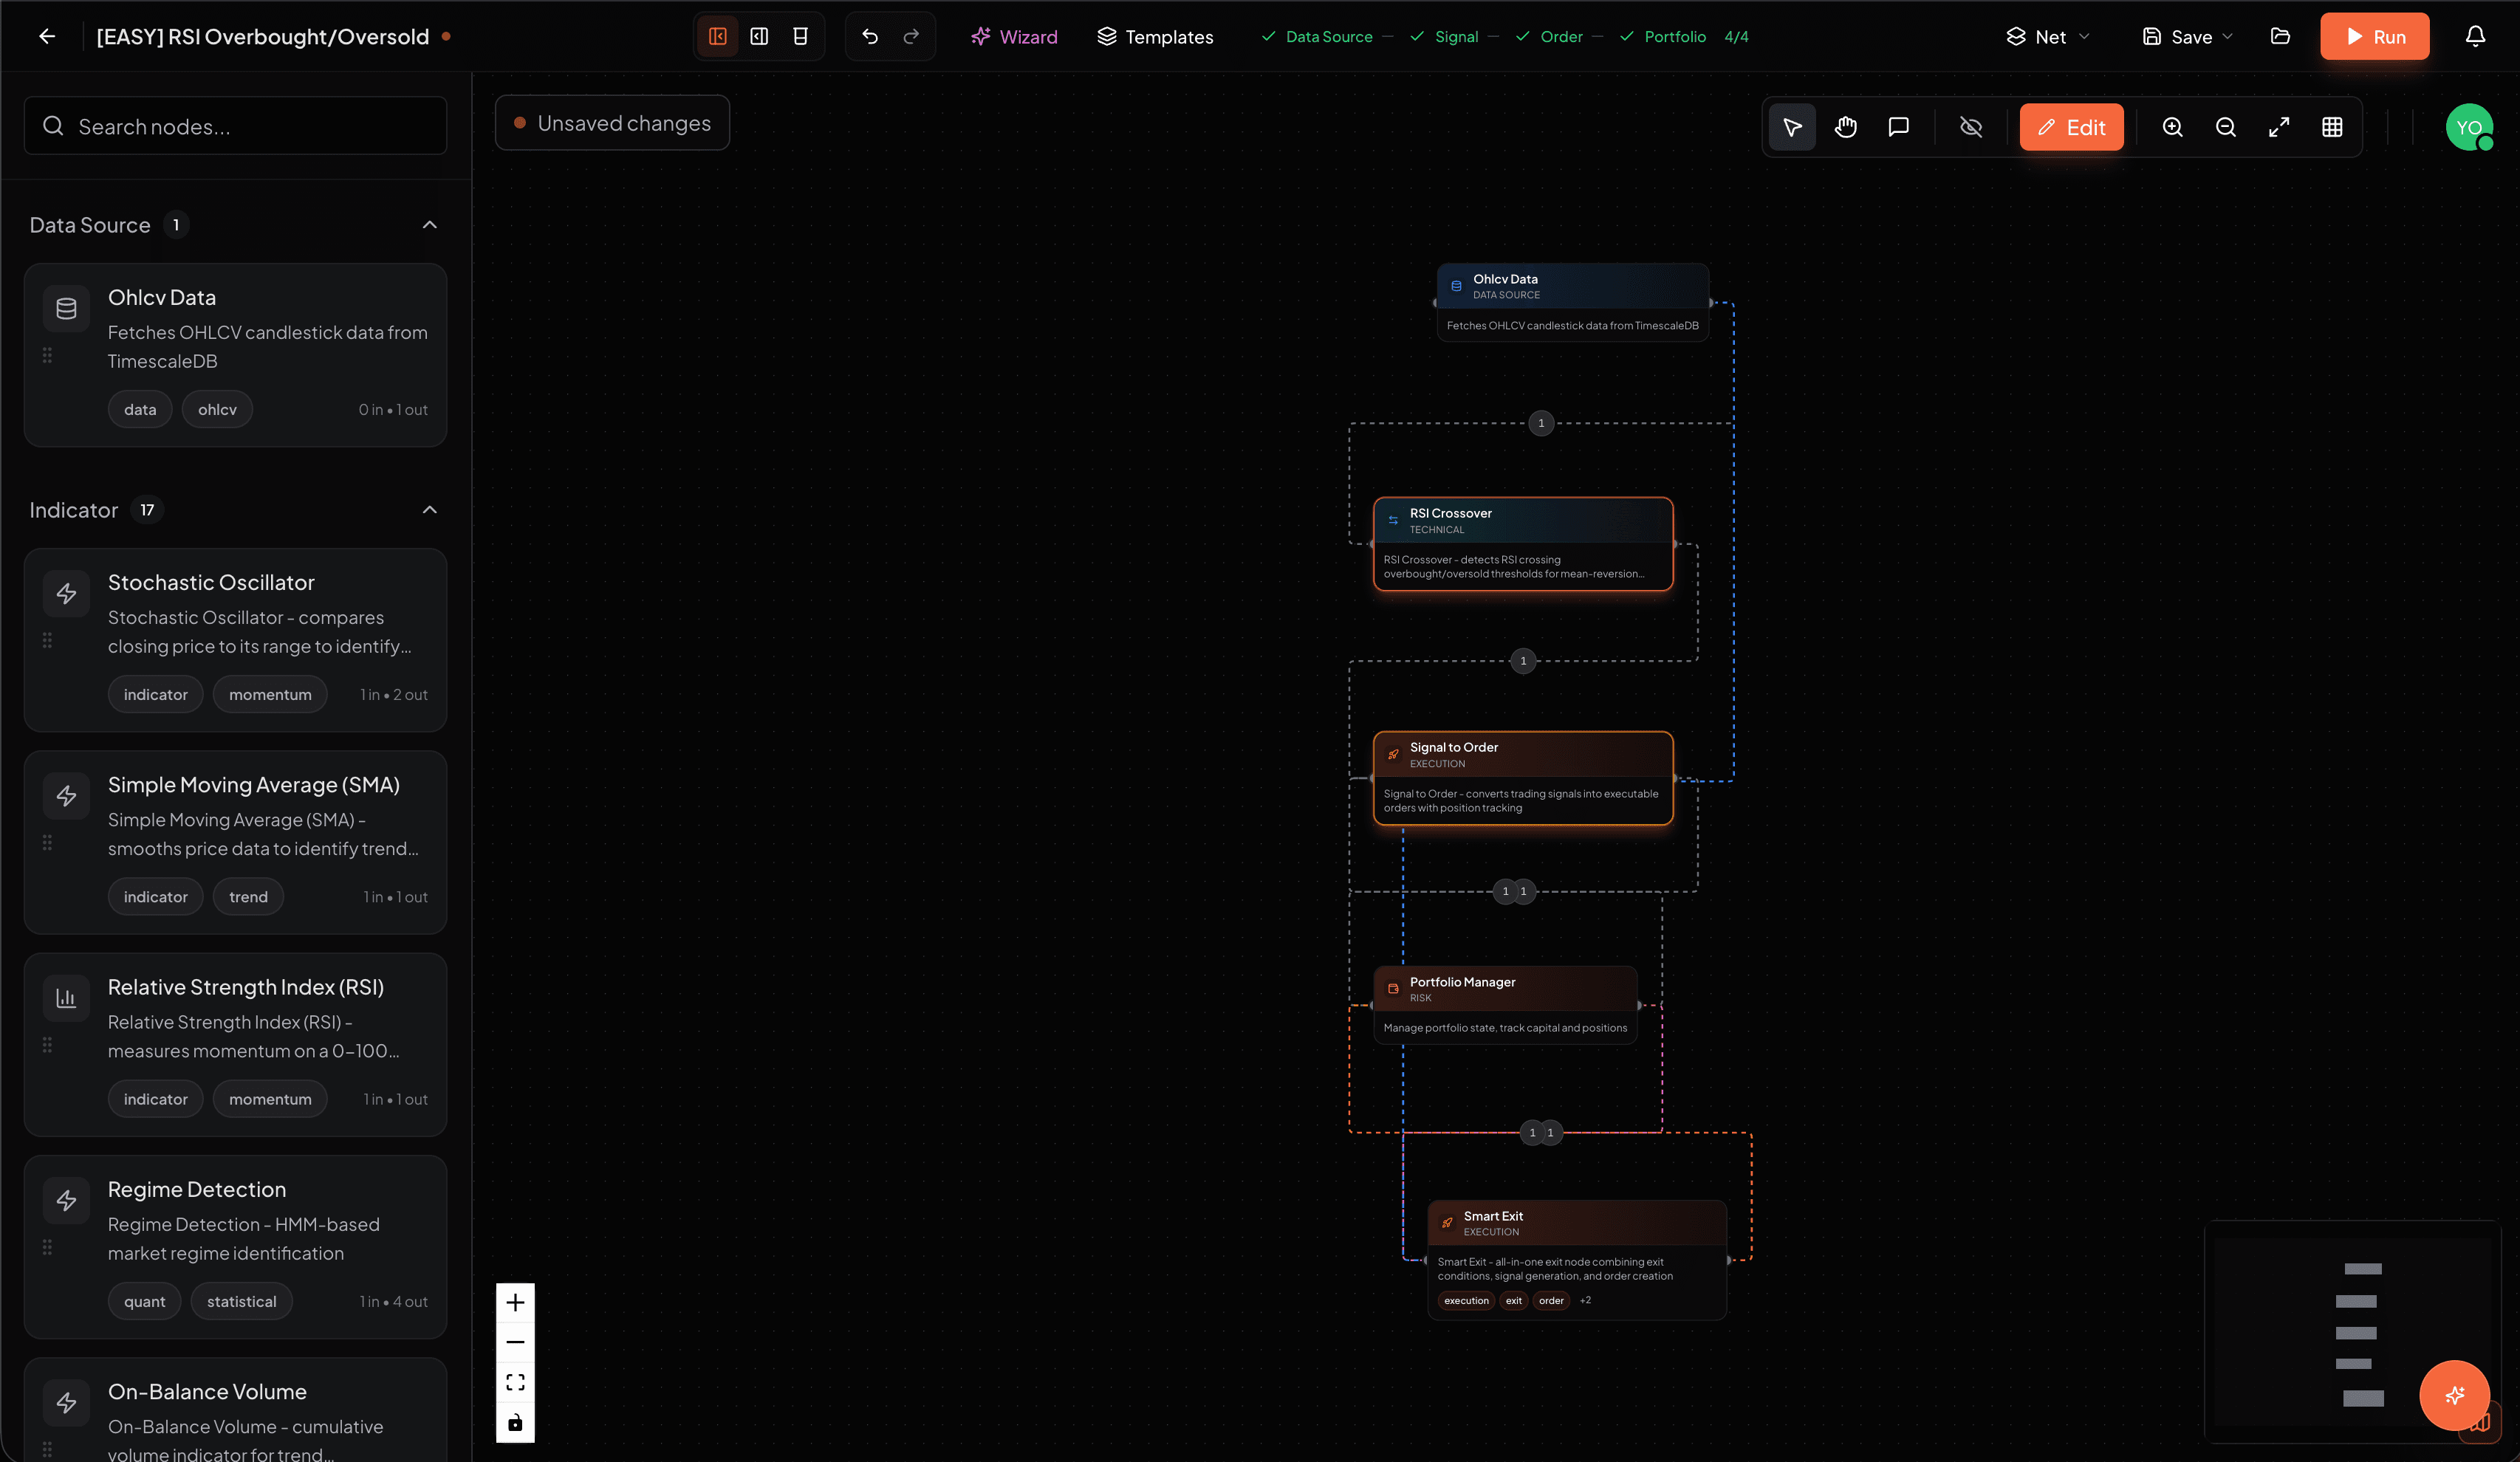Click the minus zoom-out control on canvas
Viewport: 2520px width, 1462px height.
pos(515,1342)
